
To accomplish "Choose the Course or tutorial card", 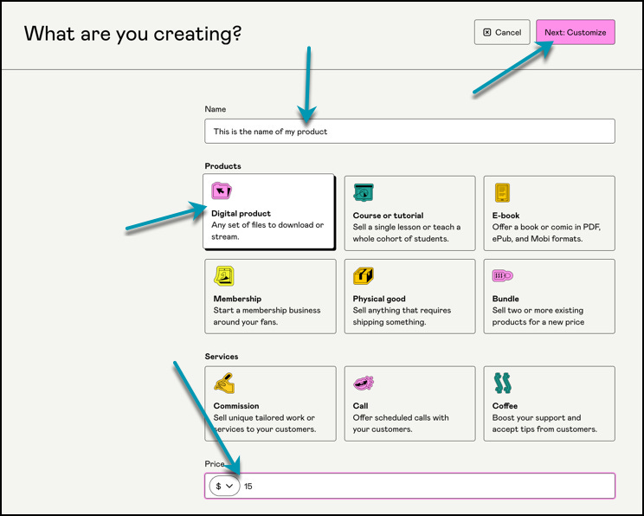I will tap(409, 213).
